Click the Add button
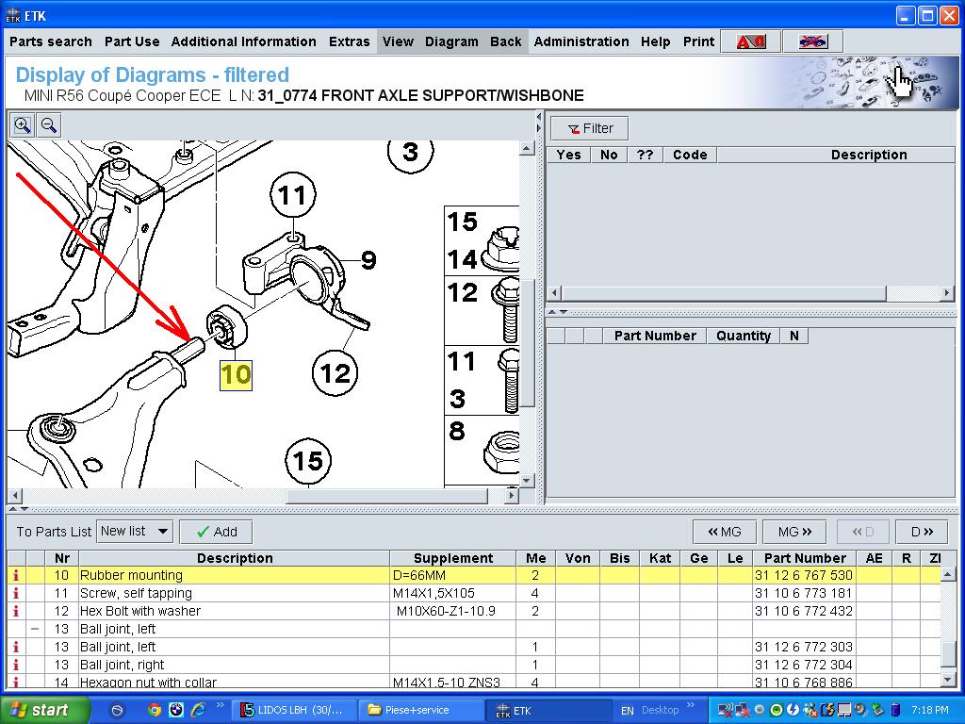Viewport: 965px width, 724px height. coord(216,532)
